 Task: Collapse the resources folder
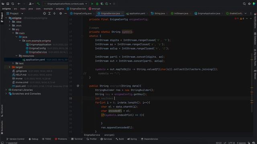[16, 56]
